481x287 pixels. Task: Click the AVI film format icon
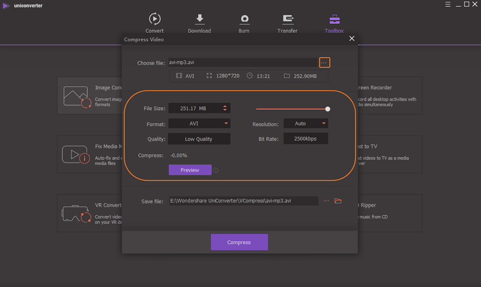coord(179,76)
